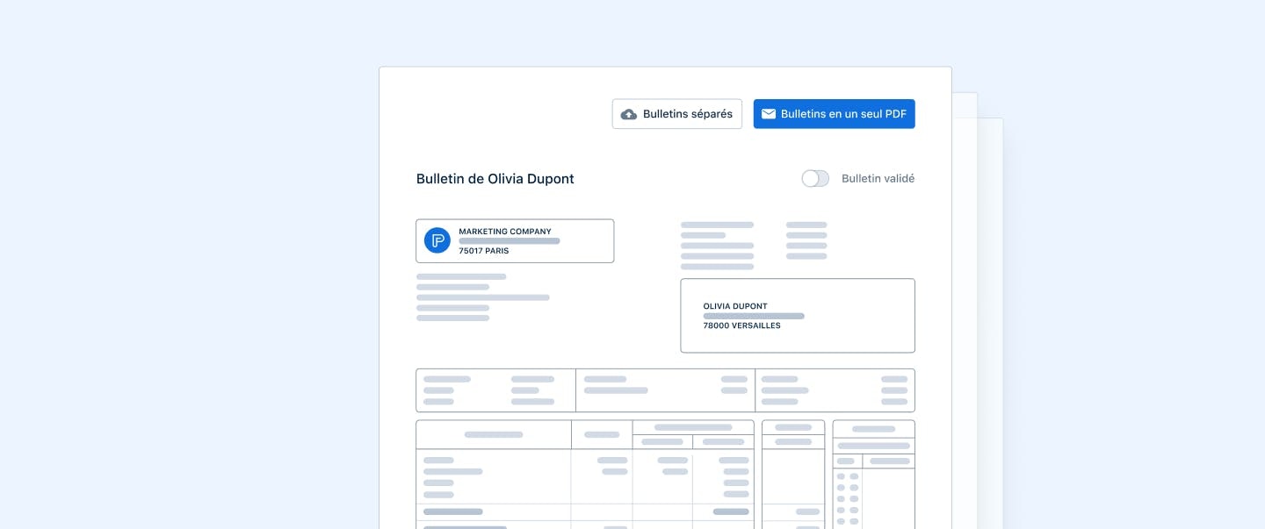
Task: Toggle the Bulletin validé switch
Action: (815, 178)
